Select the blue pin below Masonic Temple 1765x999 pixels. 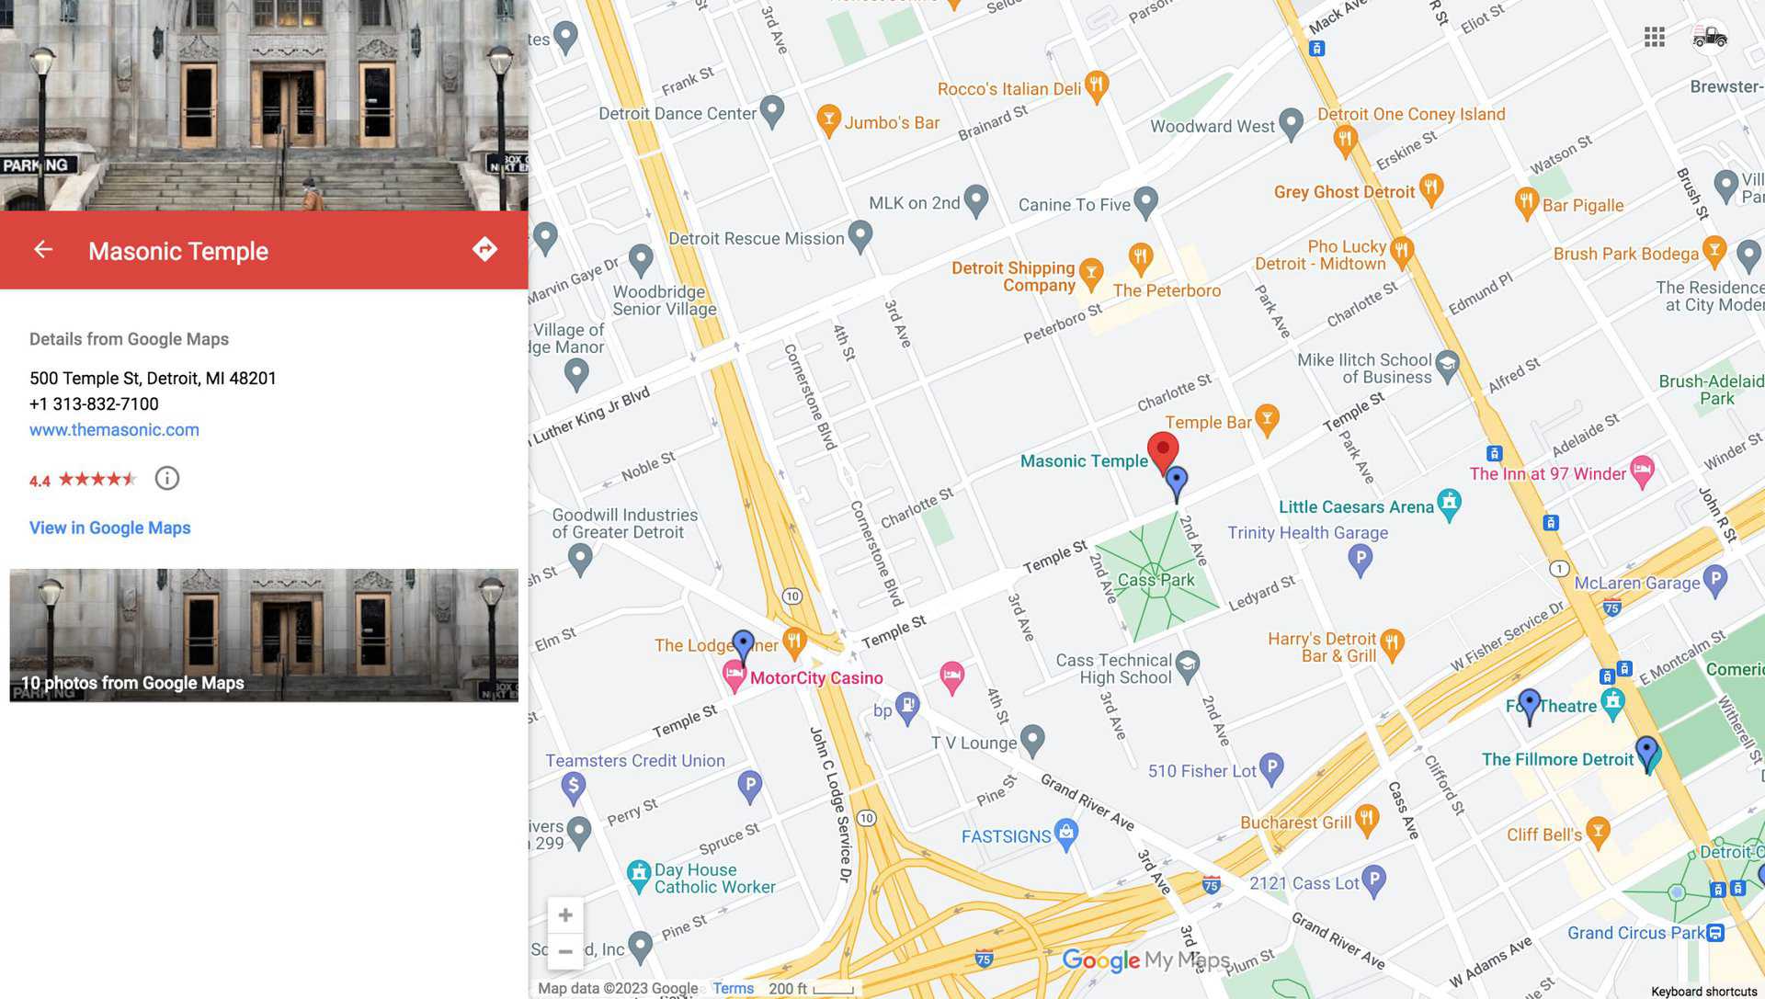[1177, 482]
